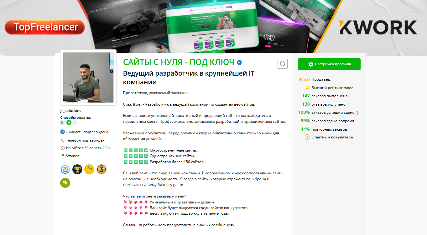Click the blue hexagon K badge
The height and width of the screenshot is (235, 427).
point(65,170)
